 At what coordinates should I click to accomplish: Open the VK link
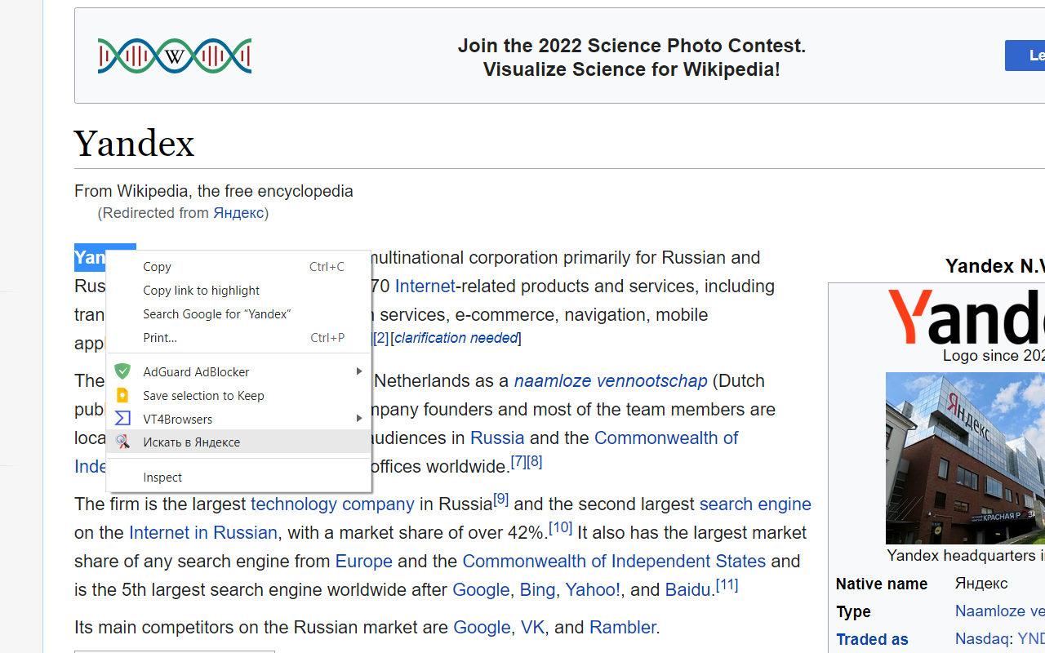(532, 628)
